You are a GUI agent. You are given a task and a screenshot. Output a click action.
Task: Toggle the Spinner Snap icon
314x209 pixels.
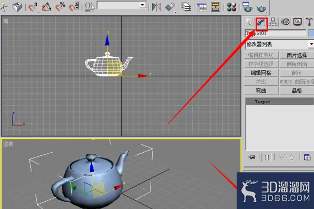(74, 7)
